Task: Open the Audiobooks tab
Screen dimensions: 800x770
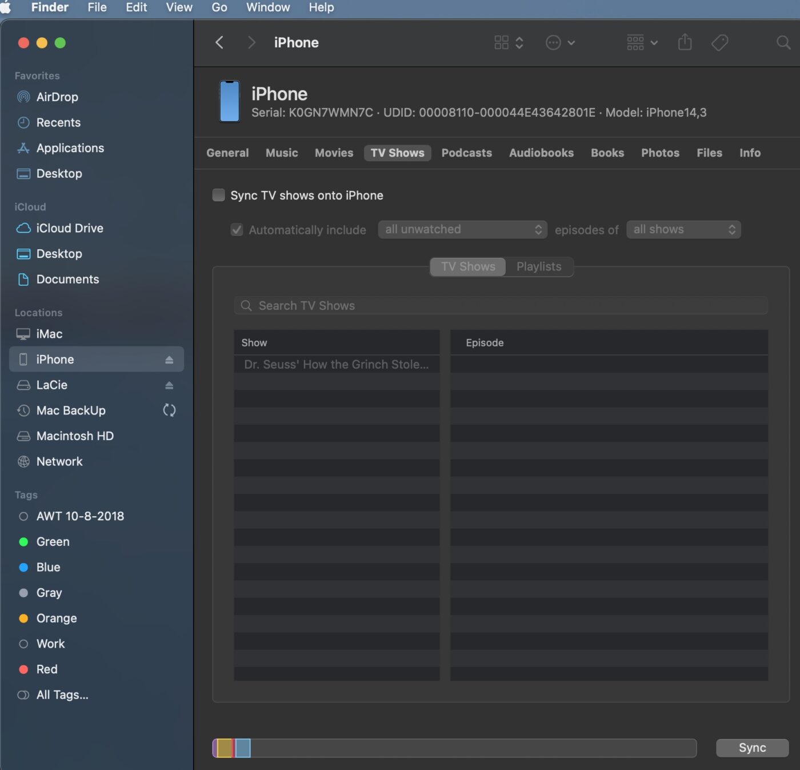Action: [541, 153]
